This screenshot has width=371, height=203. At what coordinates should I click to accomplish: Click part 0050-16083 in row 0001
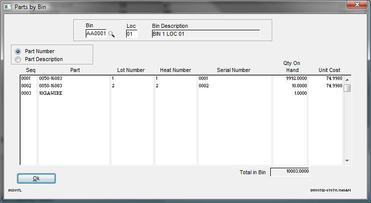point(51,78)
